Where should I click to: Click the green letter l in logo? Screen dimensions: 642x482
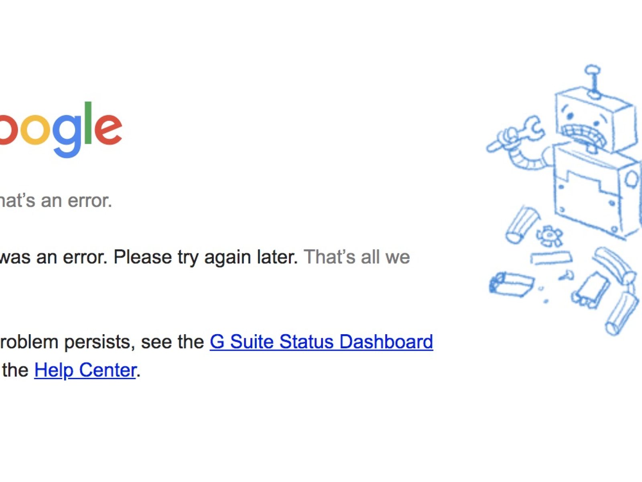(88, 123)
